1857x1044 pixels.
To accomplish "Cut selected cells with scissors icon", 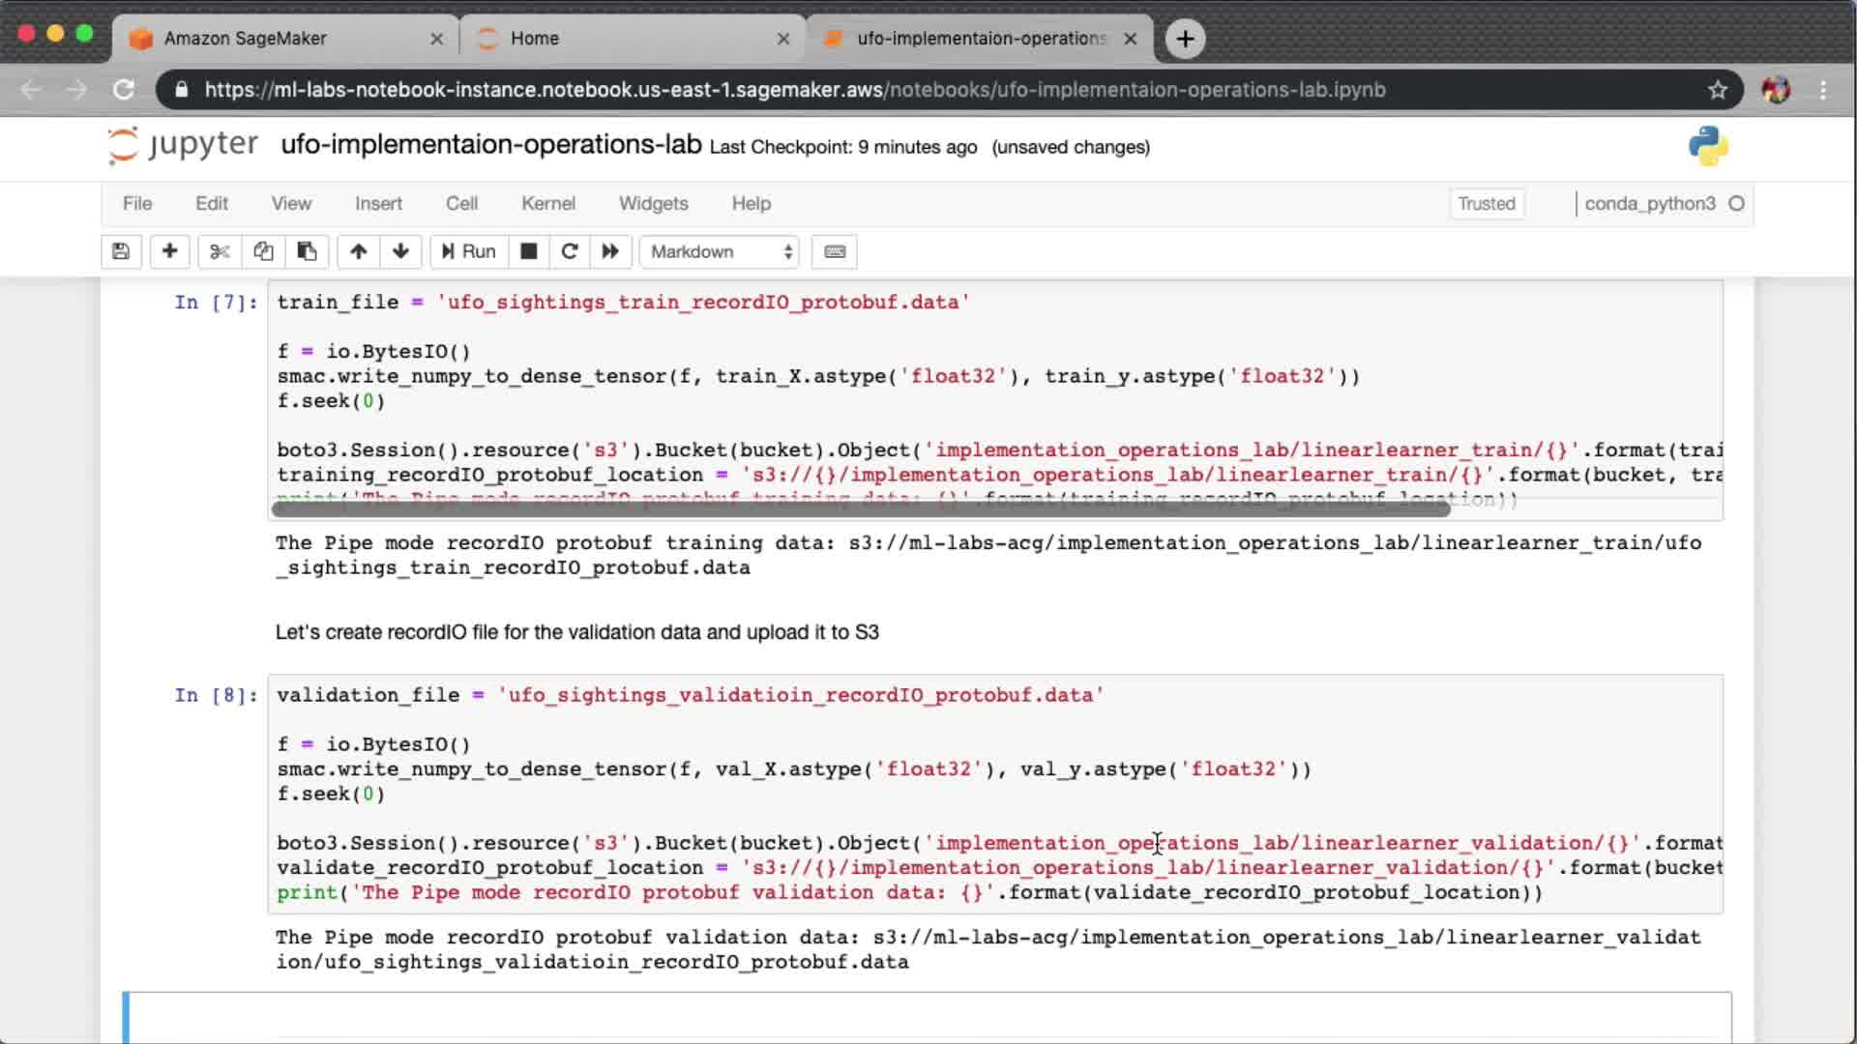I will click(x=220, y=251).
